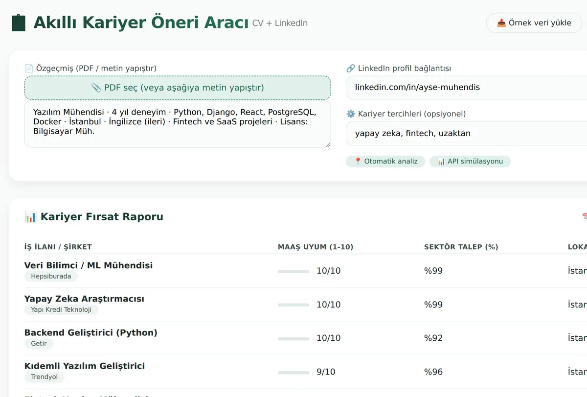Click the salary fit bar in the Hepsiburada row
The height and width of the screenshot is (397, 587).
tap(293, 271)
